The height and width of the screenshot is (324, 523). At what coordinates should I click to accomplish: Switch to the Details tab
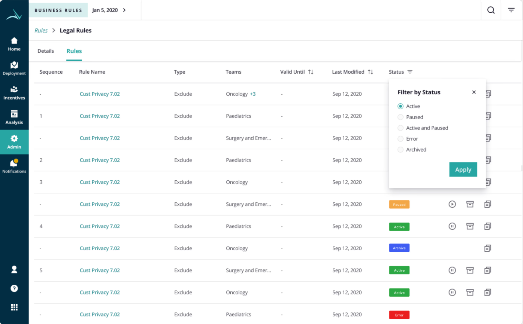46,51
